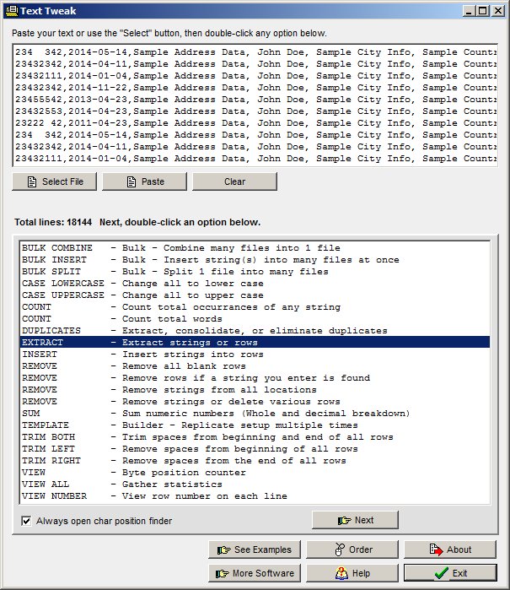Screen dimensions: 510x590
Task: Select the TRIM RIGHT option
Action: 255,461
